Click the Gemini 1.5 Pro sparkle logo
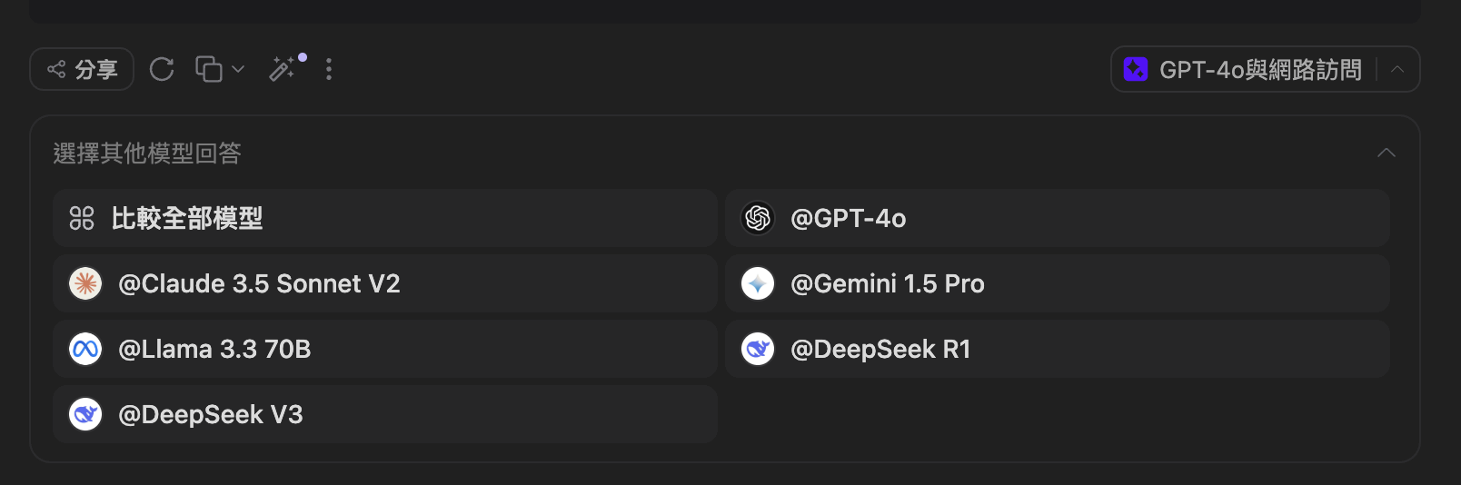 (758, 283)
